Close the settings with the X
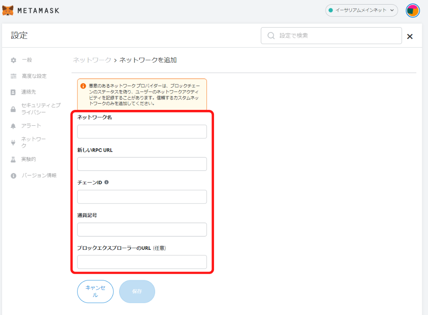This screenshot has width=428, height=315. (410, 36)
